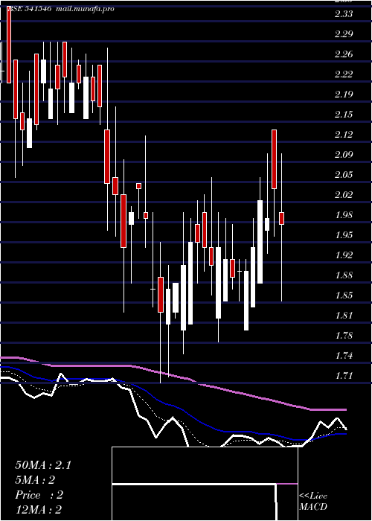Click the 1.98 price axis label
372x521 pixels.
(x=344, y=215)
